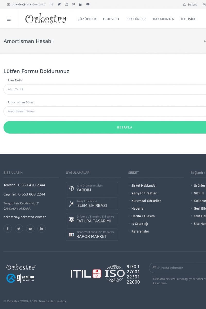The height and width of the screenshot is (309, 206).
Task: Click the Facebook icon in top bar
Action: coord(52,4)
